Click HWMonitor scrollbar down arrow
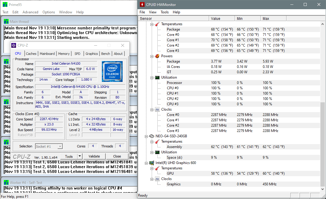The image size is (326, 199). coord(322,189)
